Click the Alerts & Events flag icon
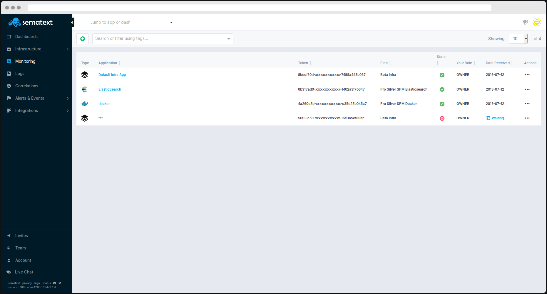This screenshot has height=294, width=547. pyautogui.click(x=9, y=98)
